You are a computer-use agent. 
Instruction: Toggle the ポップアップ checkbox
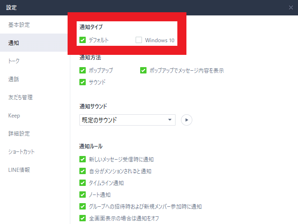83,70
